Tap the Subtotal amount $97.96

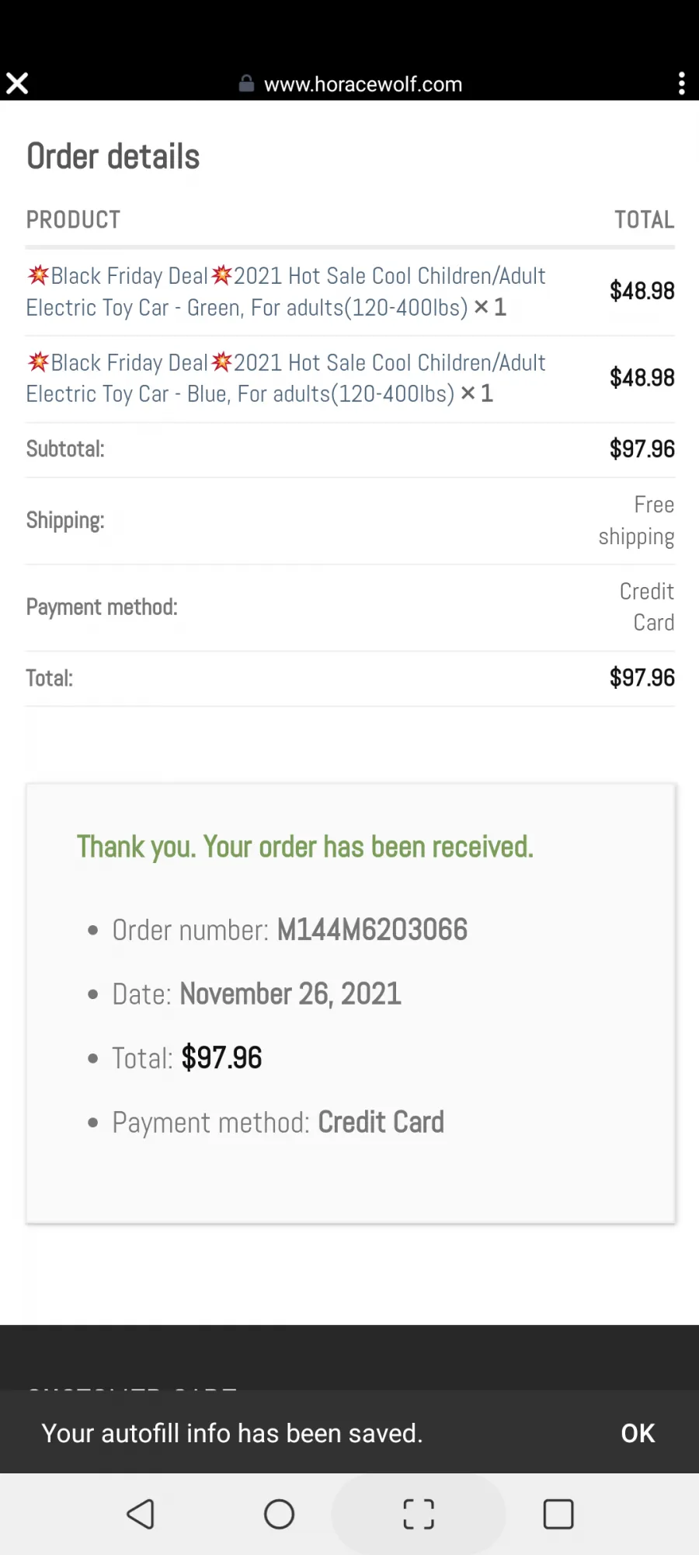tap(642, 449)
